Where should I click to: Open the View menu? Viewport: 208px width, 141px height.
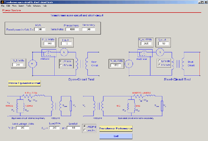coord(14,6)
